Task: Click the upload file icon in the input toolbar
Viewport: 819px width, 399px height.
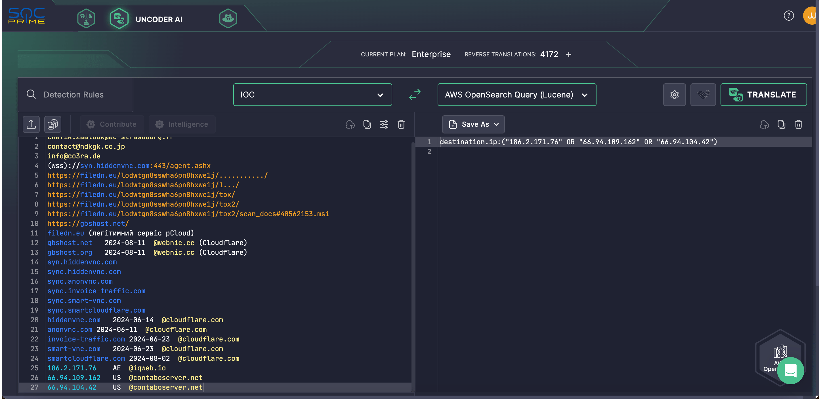Action: pos(31,124)
